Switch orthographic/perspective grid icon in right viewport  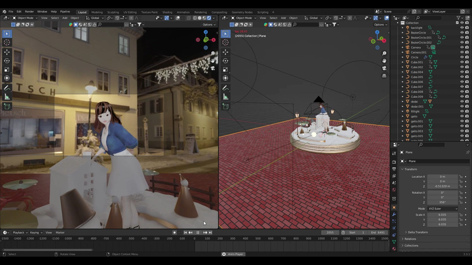pyautogui.click(x=384, y=76)
